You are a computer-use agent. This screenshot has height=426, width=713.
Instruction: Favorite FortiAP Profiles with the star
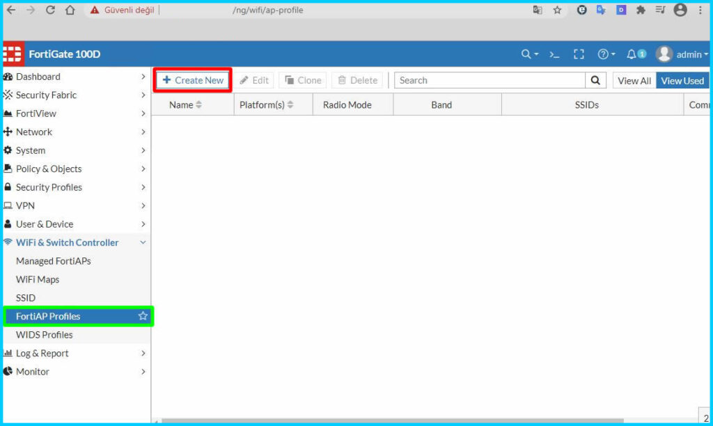pos(143,316)
